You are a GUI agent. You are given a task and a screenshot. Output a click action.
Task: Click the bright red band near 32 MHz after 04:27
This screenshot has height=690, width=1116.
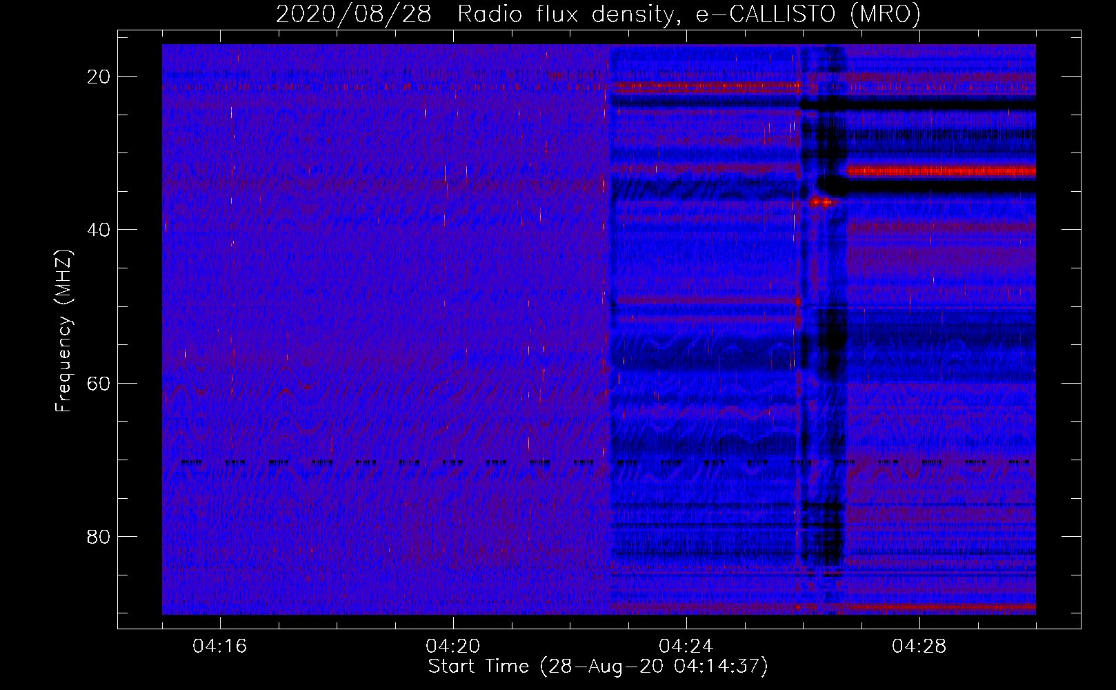[x=941, y=171]
